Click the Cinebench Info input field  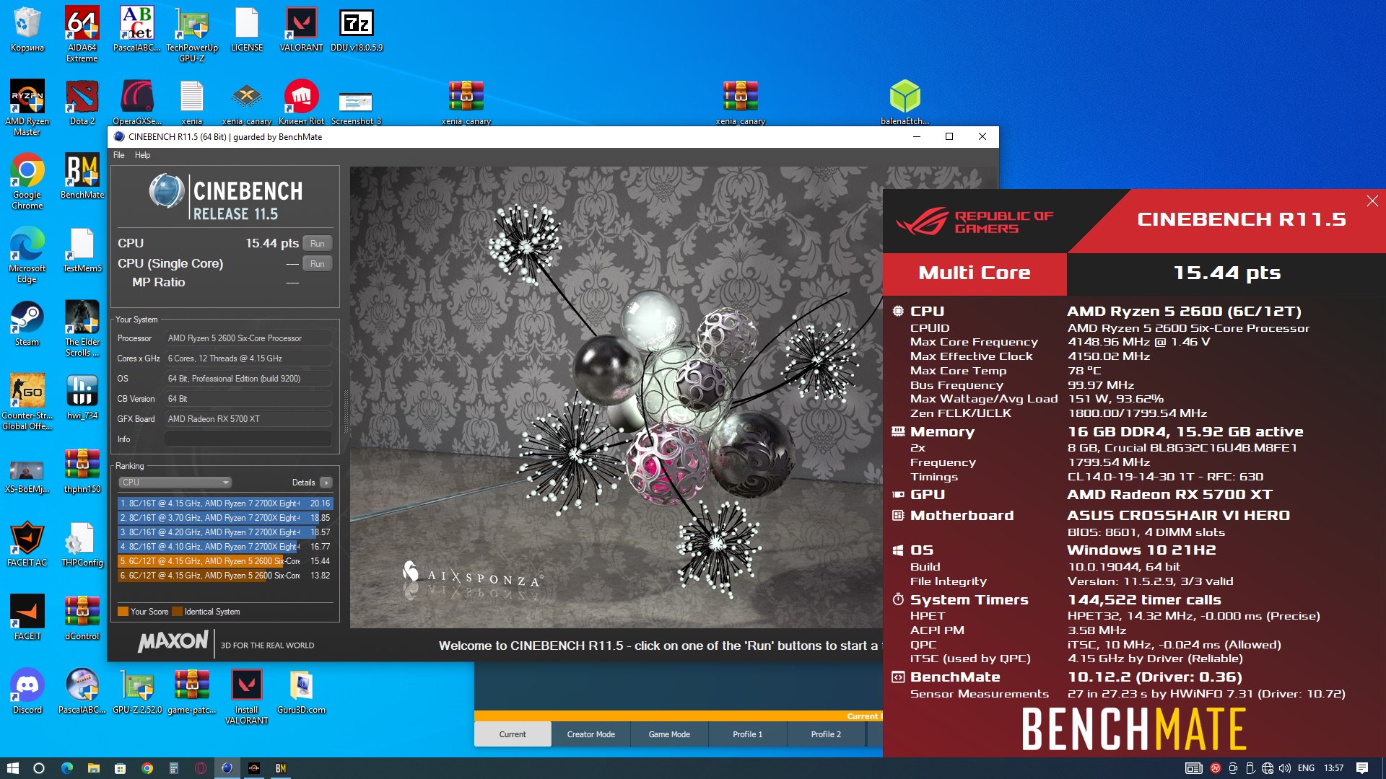coord(248,439)
